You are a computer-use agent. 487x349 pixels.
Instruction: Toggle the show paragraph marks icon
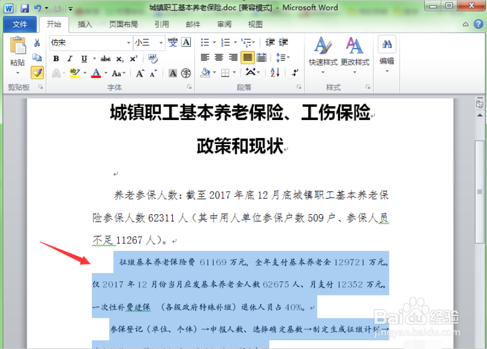pos(296,73)
